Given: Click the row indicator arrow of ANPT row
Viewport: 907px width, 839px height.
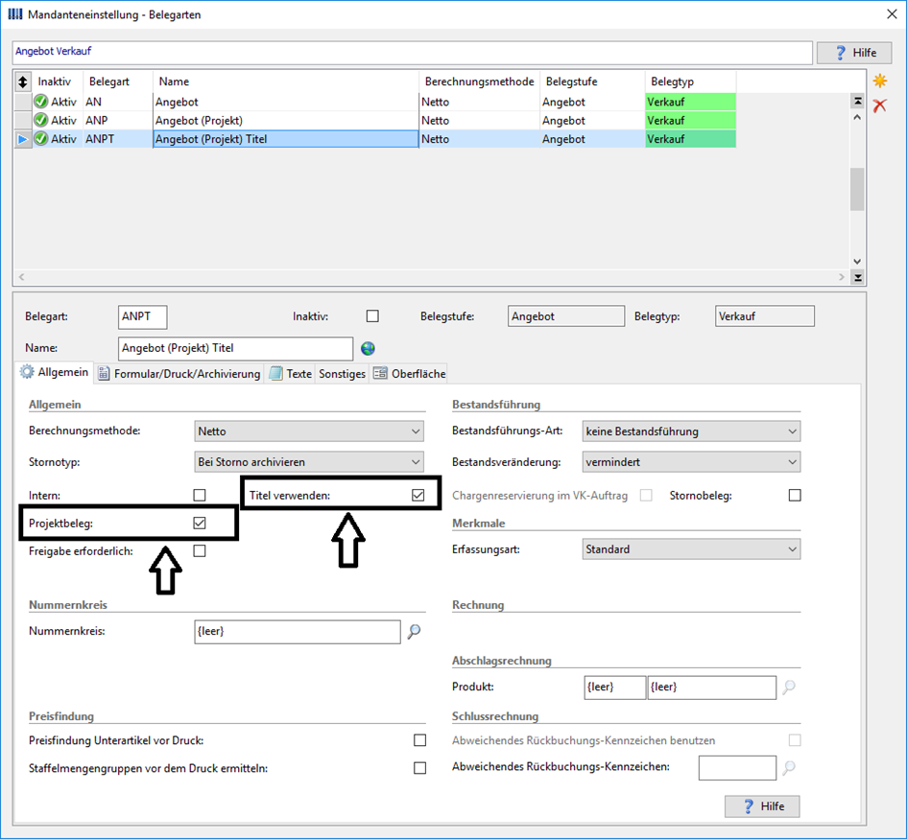Looking at the screenshot, I should point(23,139).
